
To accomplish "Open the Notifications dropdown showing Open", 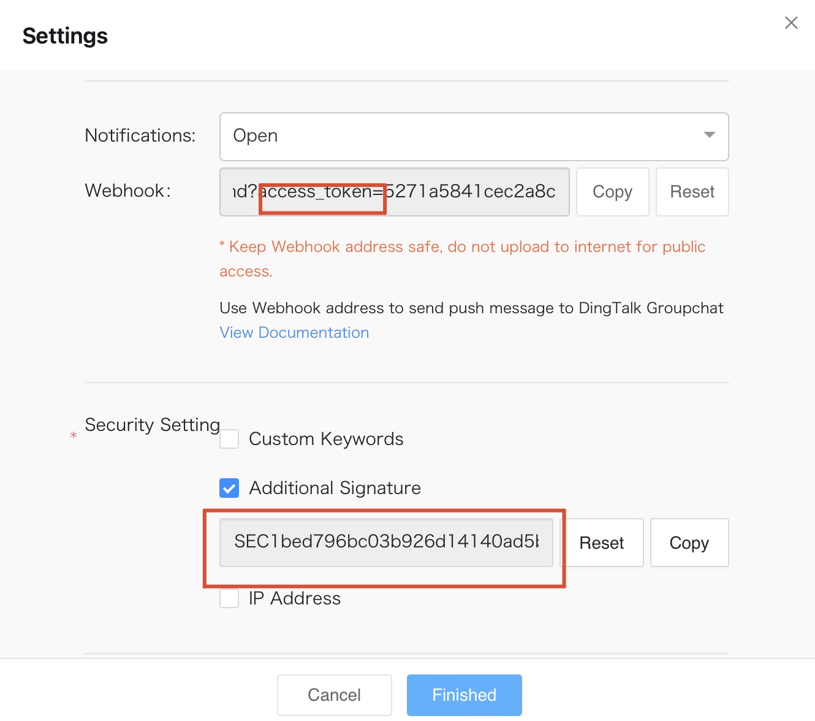I will click(466, 136).
